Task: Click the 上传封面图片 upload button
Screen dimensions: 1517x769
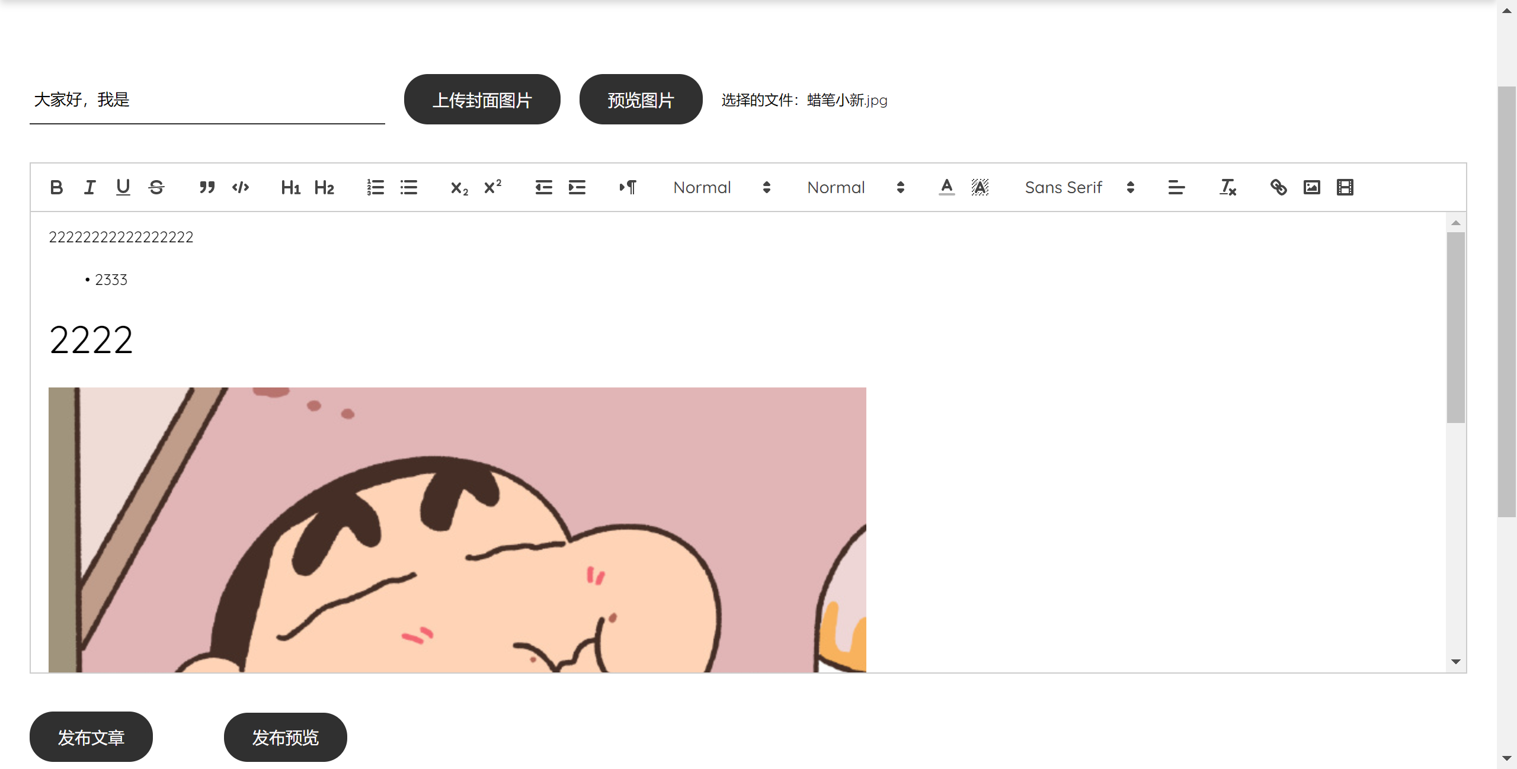Action: pyautogui.click(x=482, y=100)
